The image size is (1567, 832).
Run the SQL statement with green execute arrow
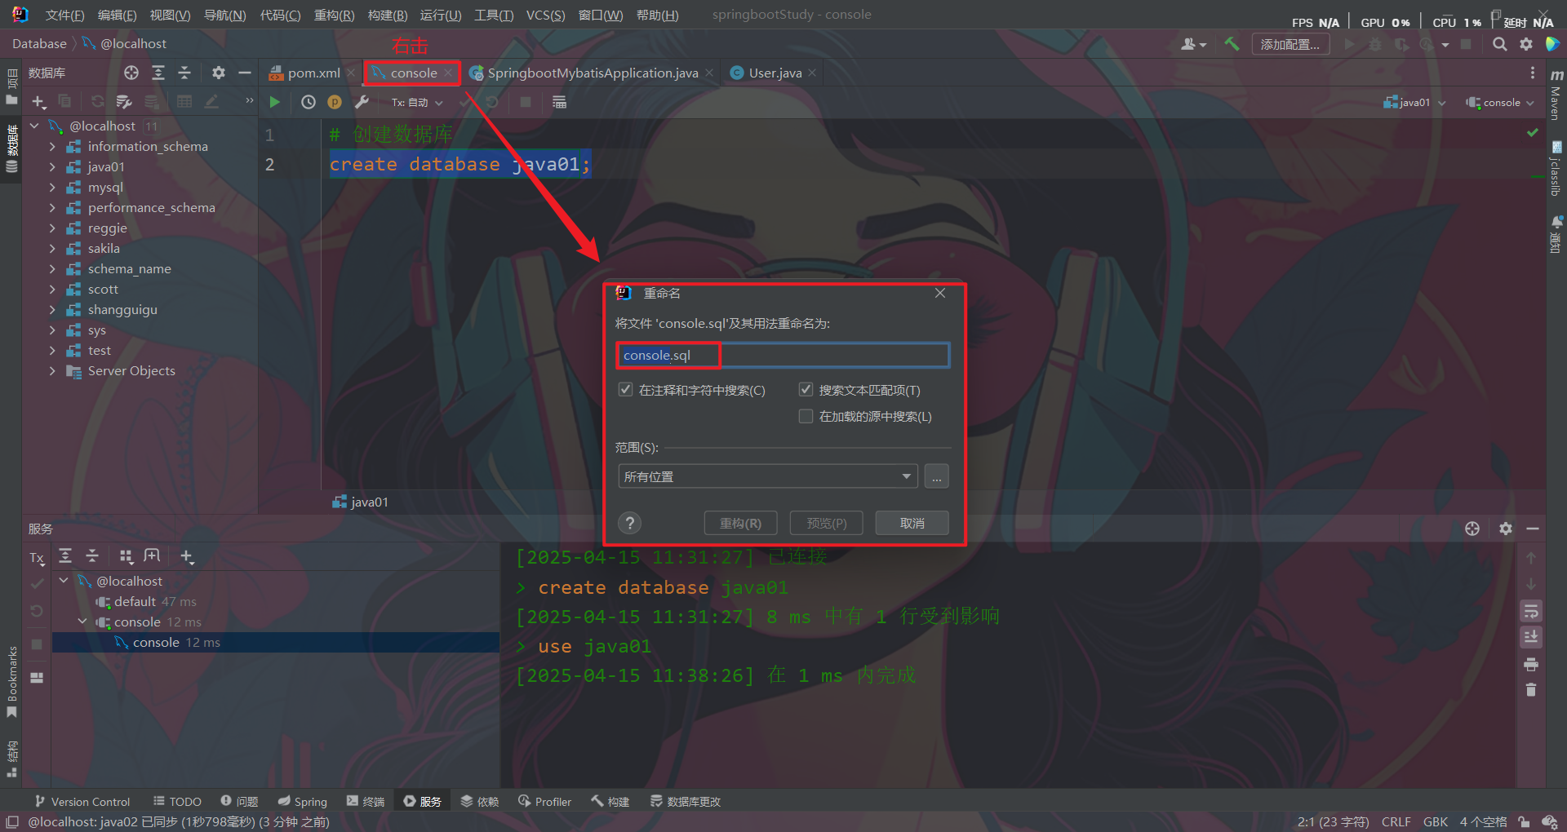[x=274, y=102]
